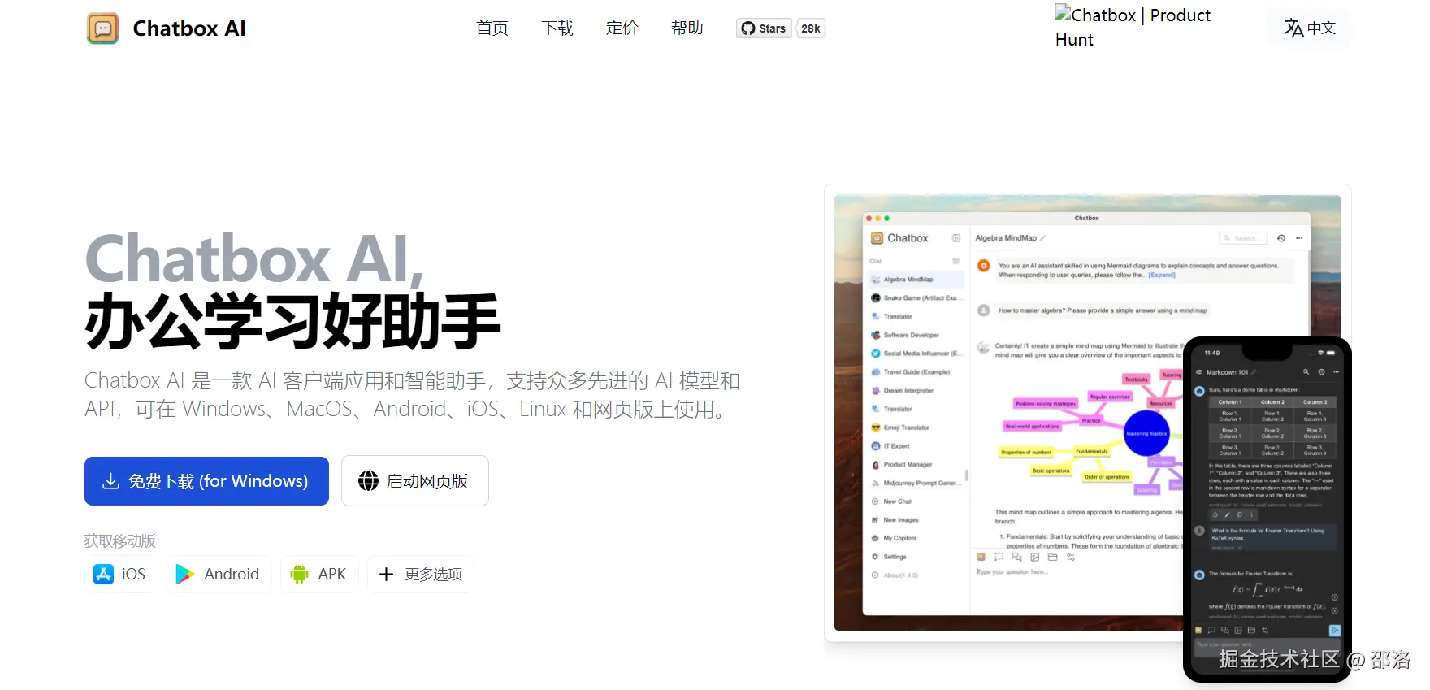Viewport: 1430px width, 690px height.
Task: Click the 28k star count
Action: (811, 28)
